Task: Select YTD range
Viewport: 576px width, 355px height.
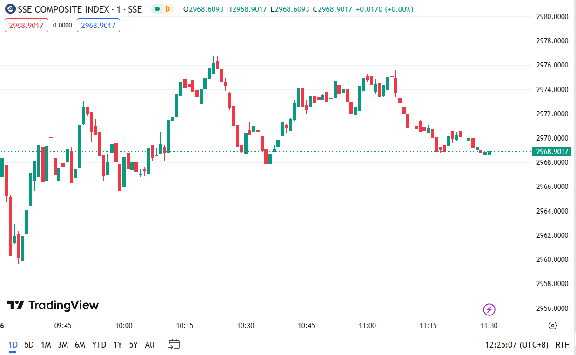Action: point(99,345)
